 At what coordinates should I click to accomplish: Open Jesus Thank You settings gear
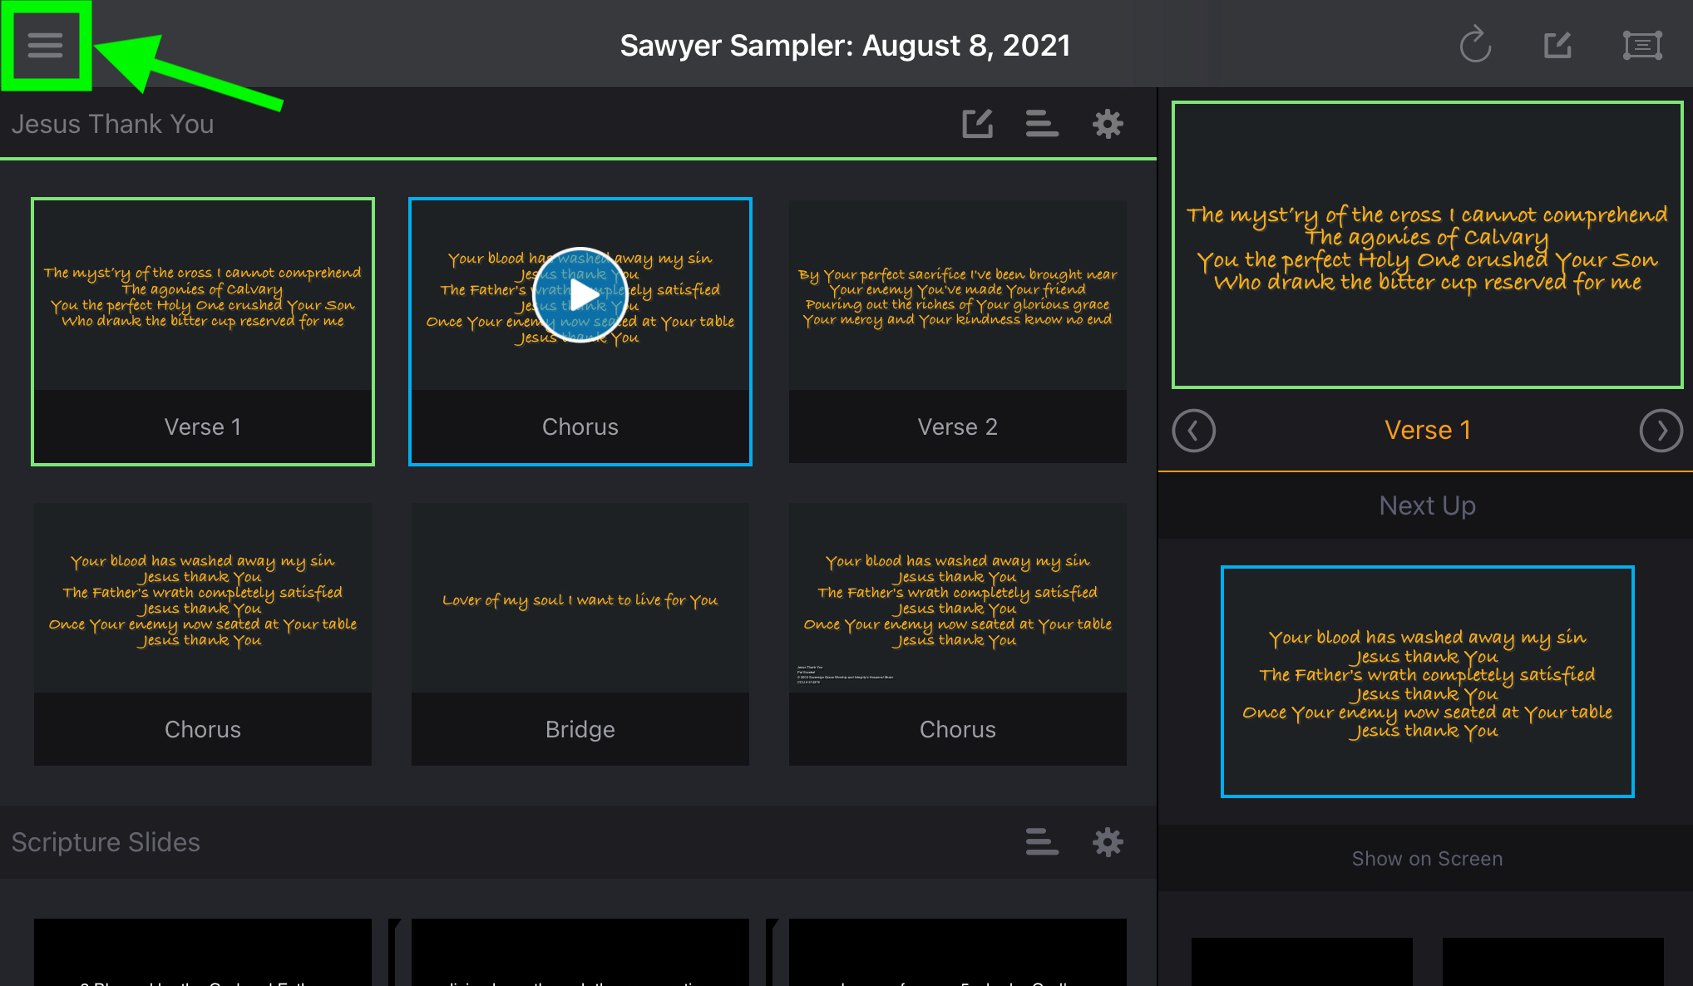tap(1108, 124)
